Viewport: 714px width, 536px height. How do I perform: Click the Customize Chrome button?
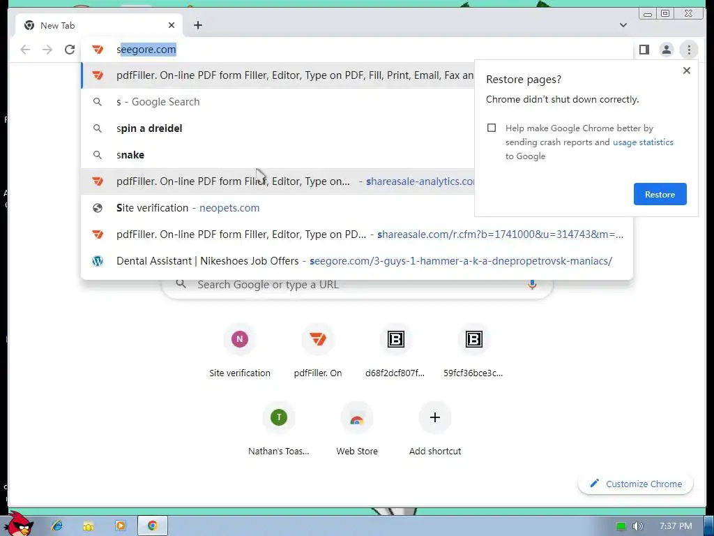click(x=636, y=484)
